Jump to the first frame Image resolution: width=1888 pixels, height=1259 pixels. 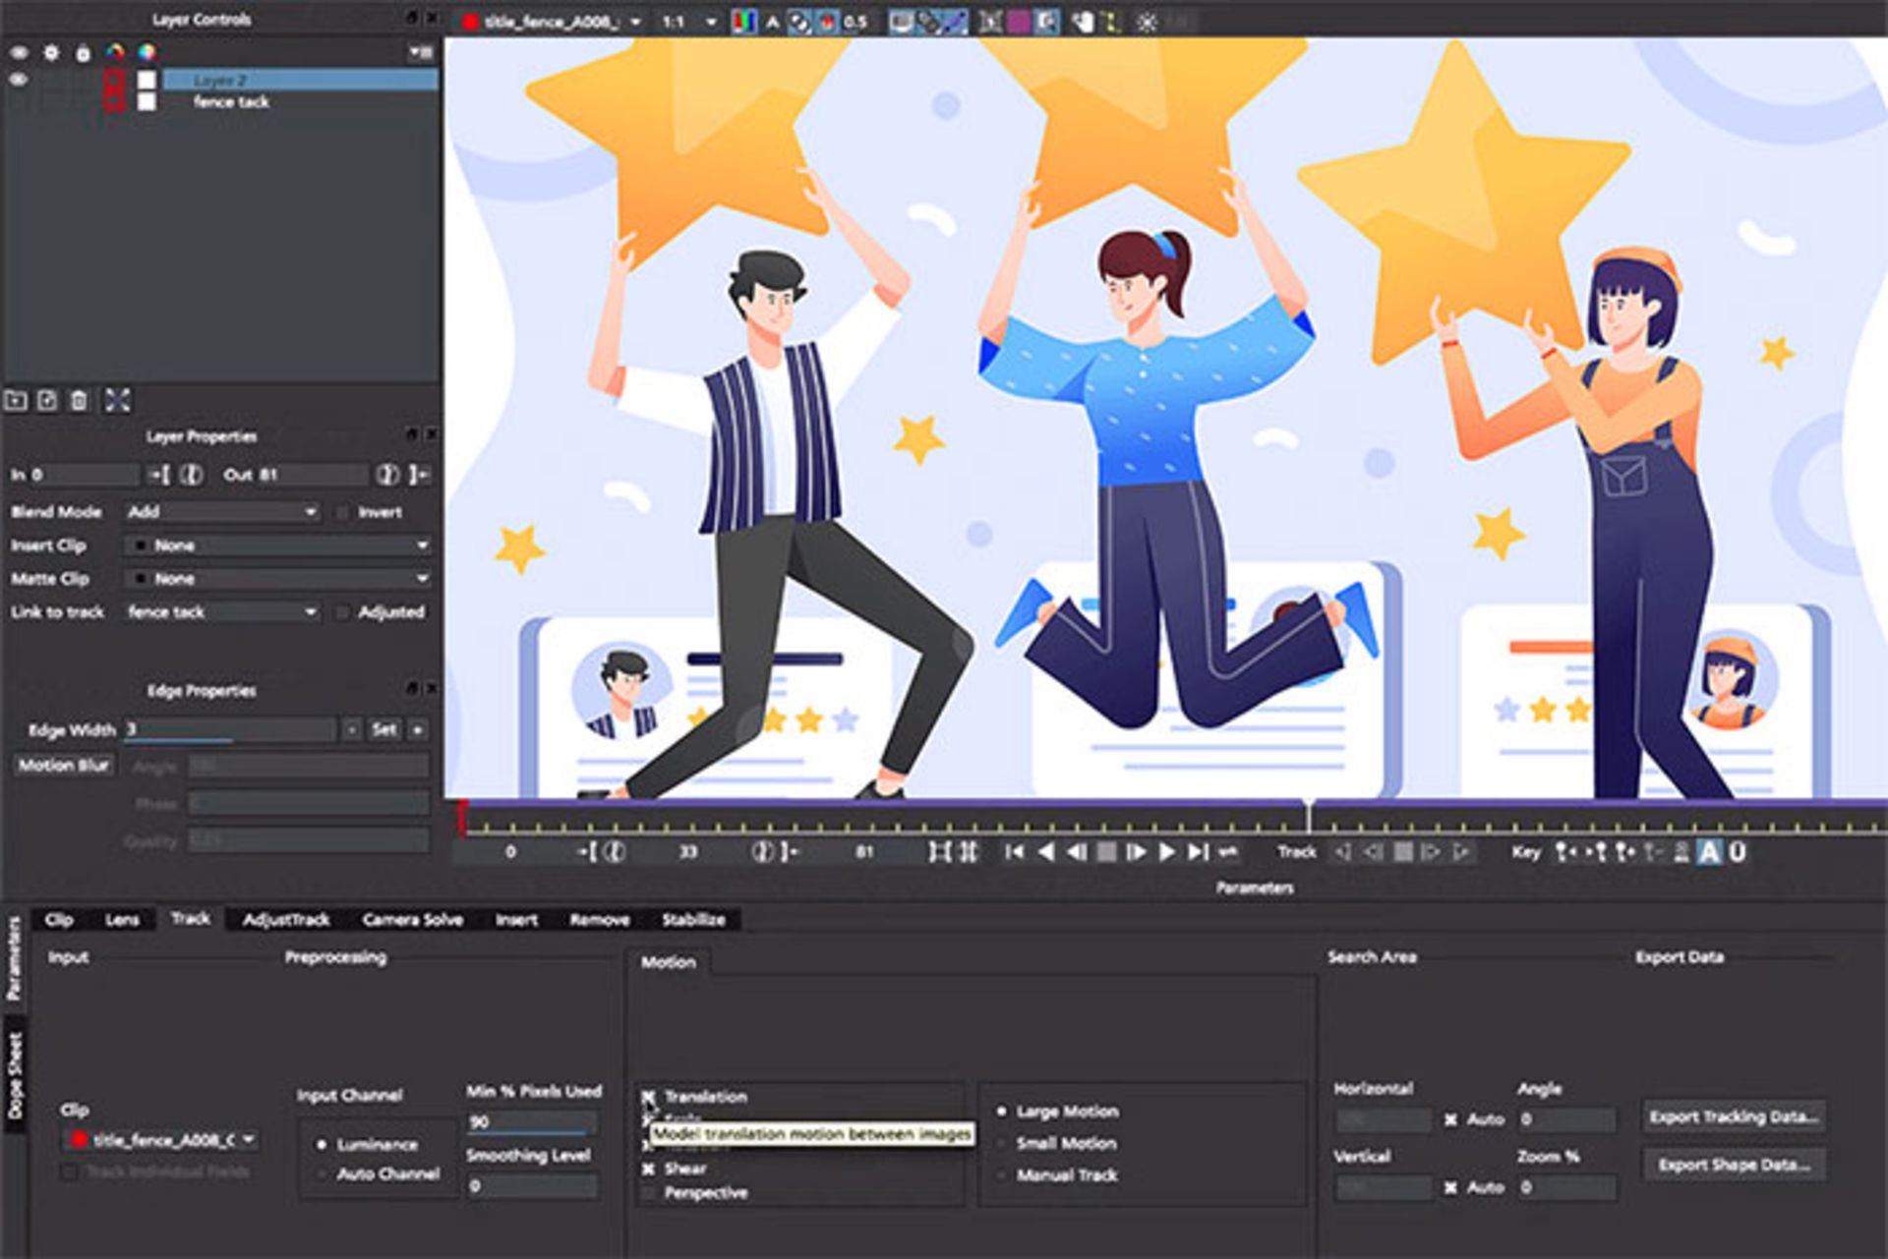[x=1015, y=852]
